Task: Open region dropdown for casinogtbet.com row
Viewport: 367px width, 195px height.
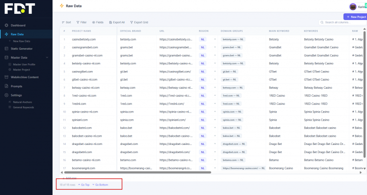Action: [215, 72]
